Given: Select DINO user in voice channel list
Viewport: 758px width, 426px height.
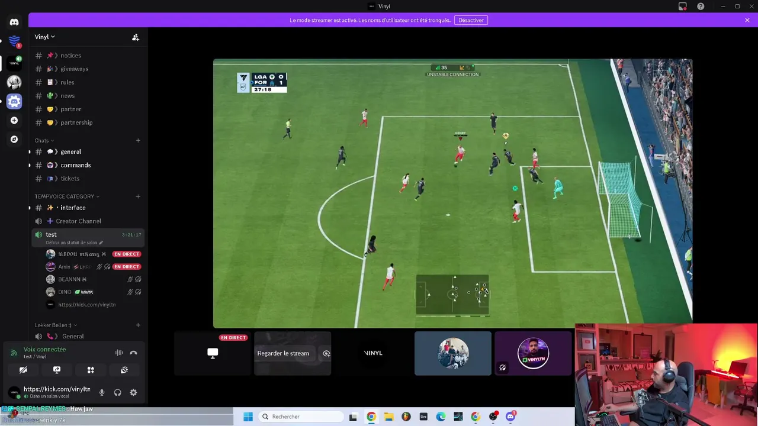Looking at the screenshot, I should [x=95, y=292].
